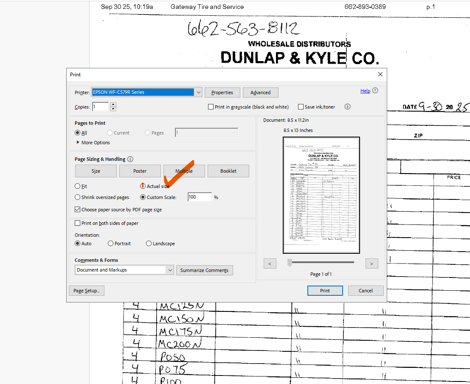This screenshot has height=384, width=470.
Task: Click the Page Sizing & Handling info icon
Action: [130, 159]
